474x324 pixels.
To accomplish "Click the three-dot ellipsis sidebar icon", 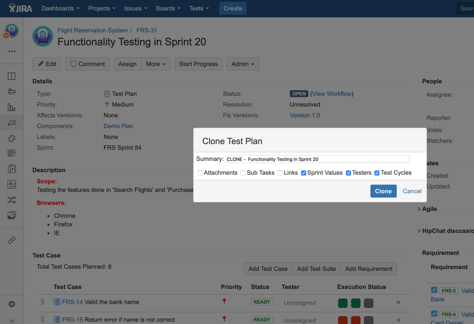I will [12, 51].
